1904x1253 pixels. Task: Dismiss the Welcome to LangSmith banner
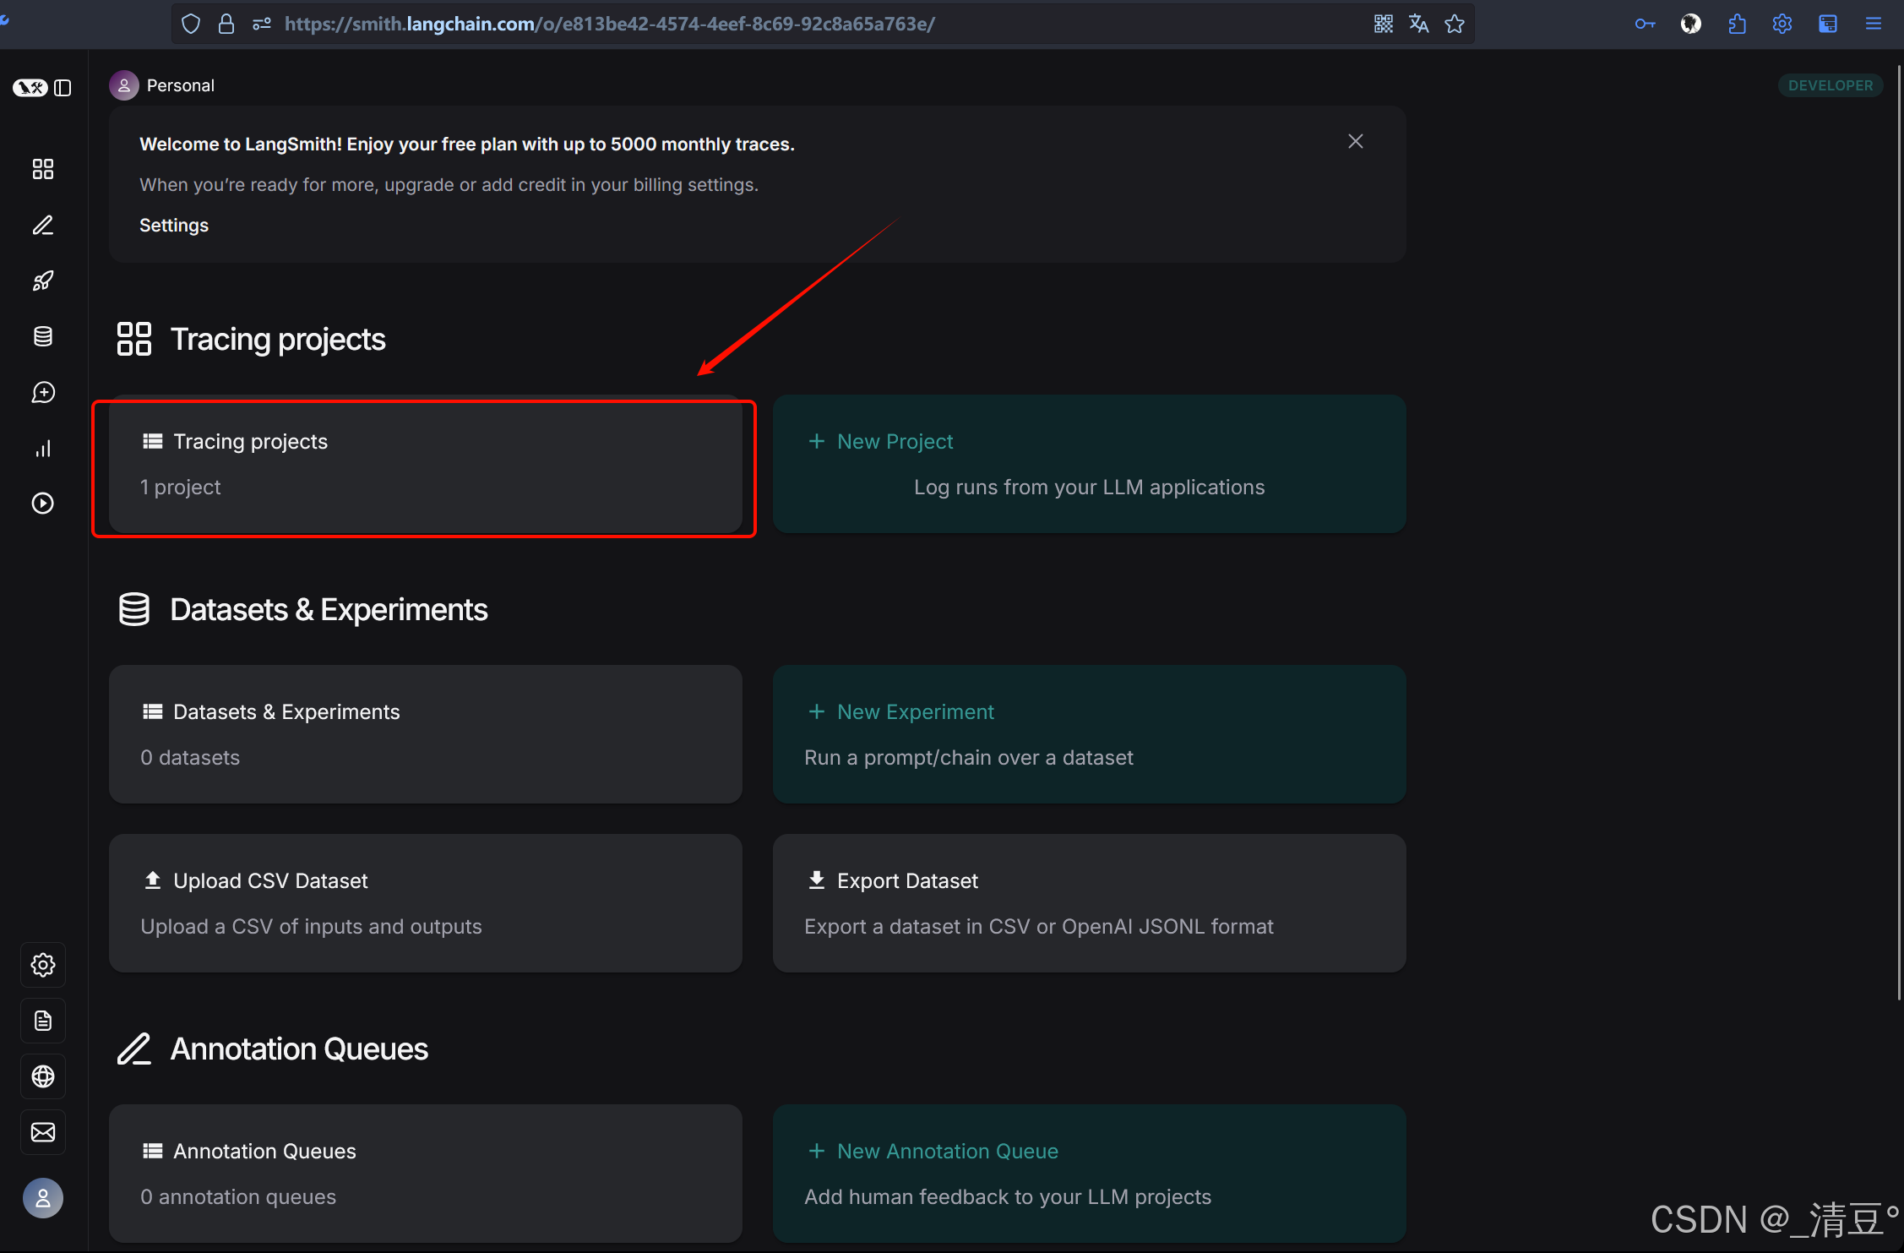coord(1356,141)
